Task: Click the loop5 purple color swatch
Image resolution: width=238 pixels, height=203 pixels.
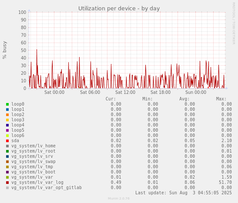Action: 7,130
